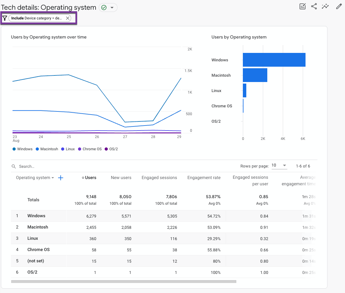Click Users by Operating system over time heading
This screenshot has height=293, width=345.
[49, 37]
